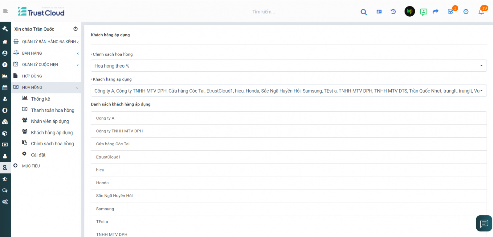Viewport: 493px width, 237px height.
Task: Expand the BÁN HÀNG menu
Action: [x=46, y=53]
